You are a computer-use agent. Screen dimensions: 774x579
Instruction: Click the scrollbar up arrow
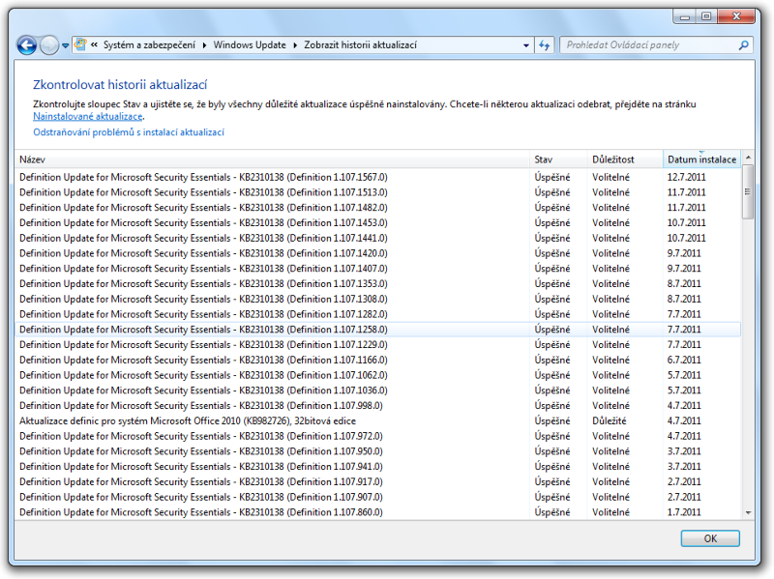click(748, 158)
